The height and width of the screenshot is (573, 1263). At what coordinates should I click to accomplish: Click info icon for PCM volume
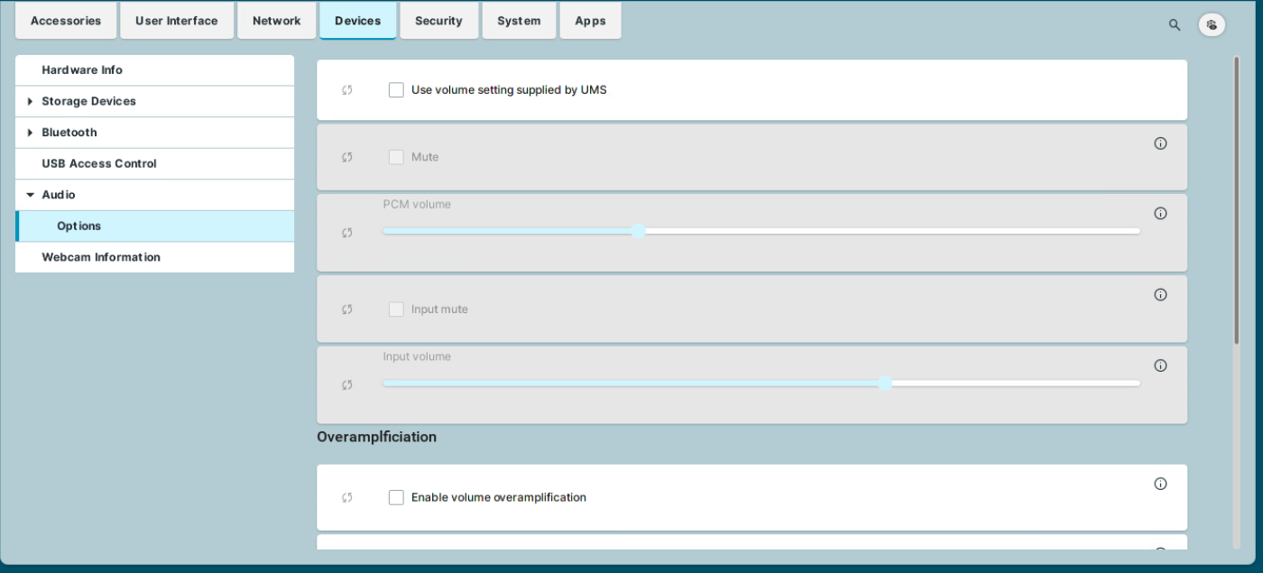[1160, 214]
